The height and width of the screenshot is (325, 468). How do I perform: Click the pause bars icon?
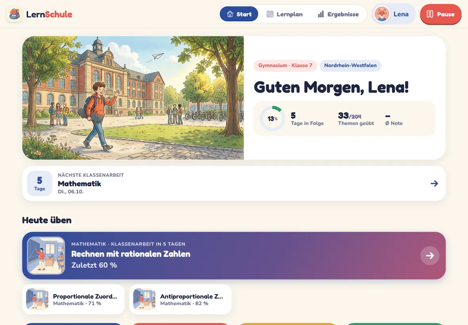(x=430, y=14)
